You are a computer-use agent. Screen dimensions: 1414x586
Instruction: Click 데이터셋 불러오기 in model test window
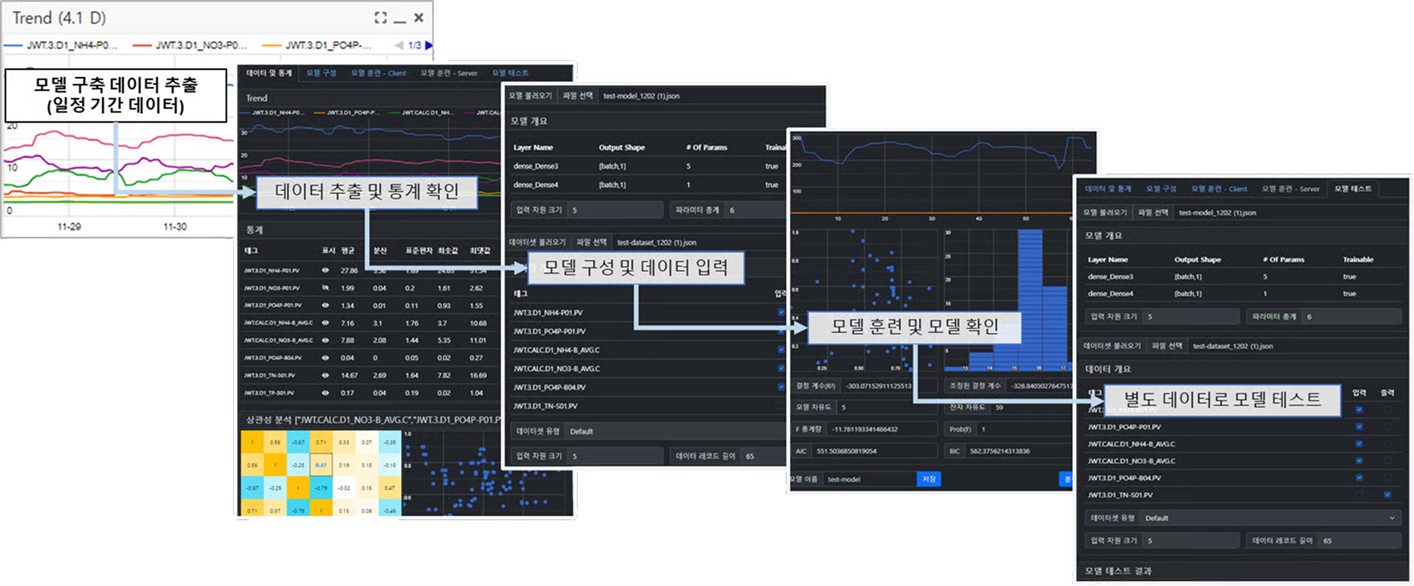[x=1112, y=346]
